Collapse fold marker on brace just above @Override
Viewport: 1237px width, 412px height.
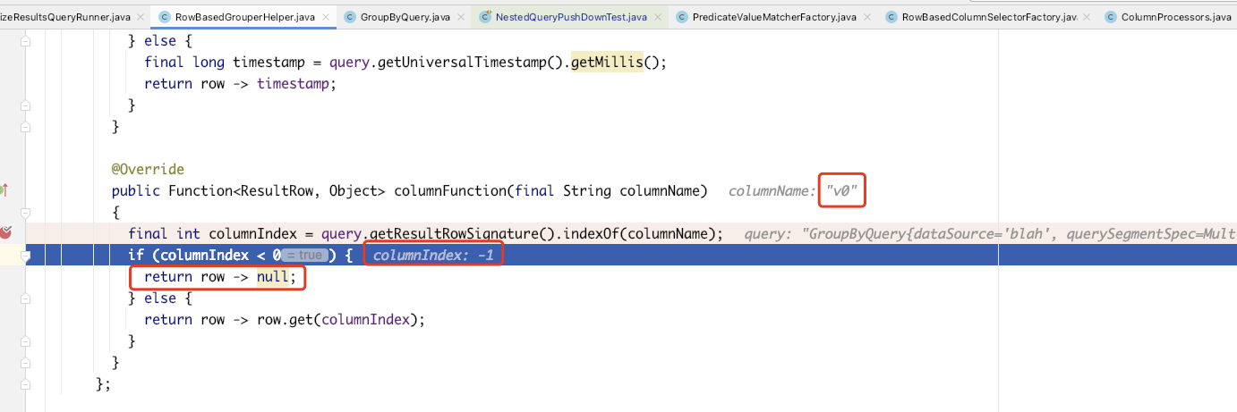(x=26, y=126)
